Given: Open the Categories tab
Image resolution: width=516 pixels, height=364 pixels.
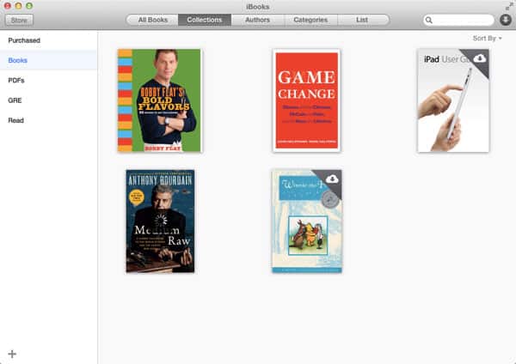Looking at the screenshot, I should click(x=310, y=20).
